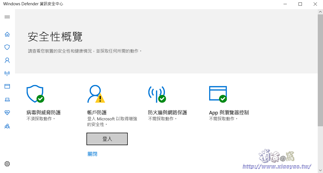The width and height of the screenshot is (323, 173).
Task: Maximize the Windows Defender window
Action: tap(300, 4)
